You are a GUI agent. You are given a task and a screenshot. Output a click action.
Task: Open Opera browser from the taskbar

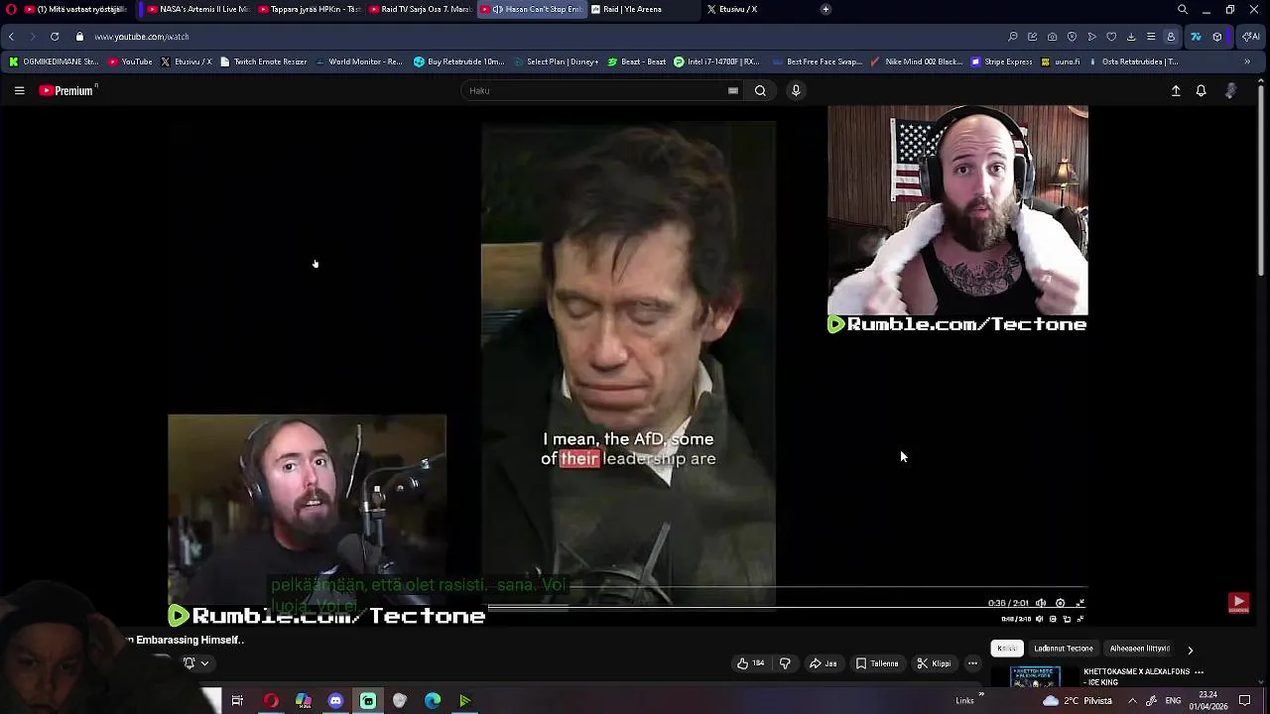tap(271, 701)
